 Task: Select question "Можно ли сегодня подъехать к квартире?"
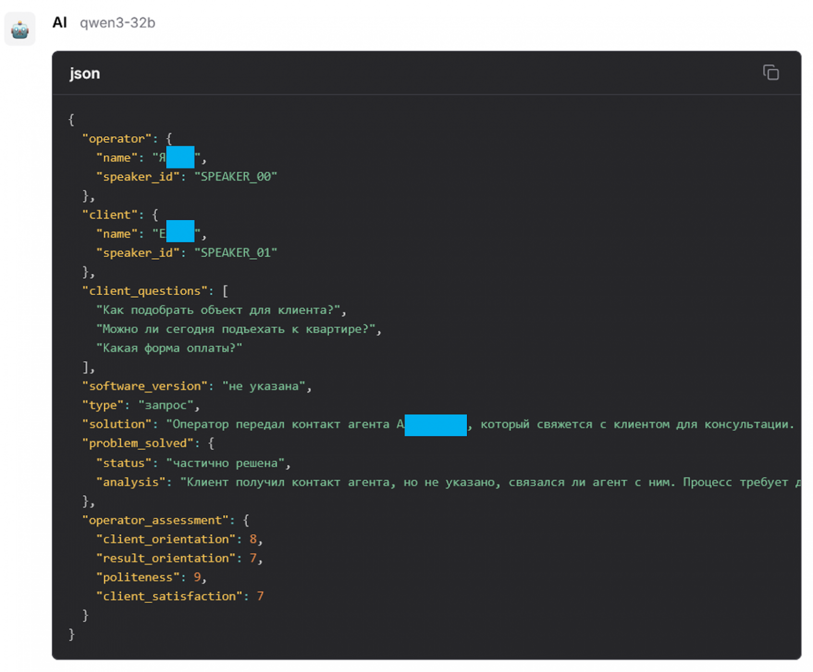pyautogui.click(x=236, y=329)
